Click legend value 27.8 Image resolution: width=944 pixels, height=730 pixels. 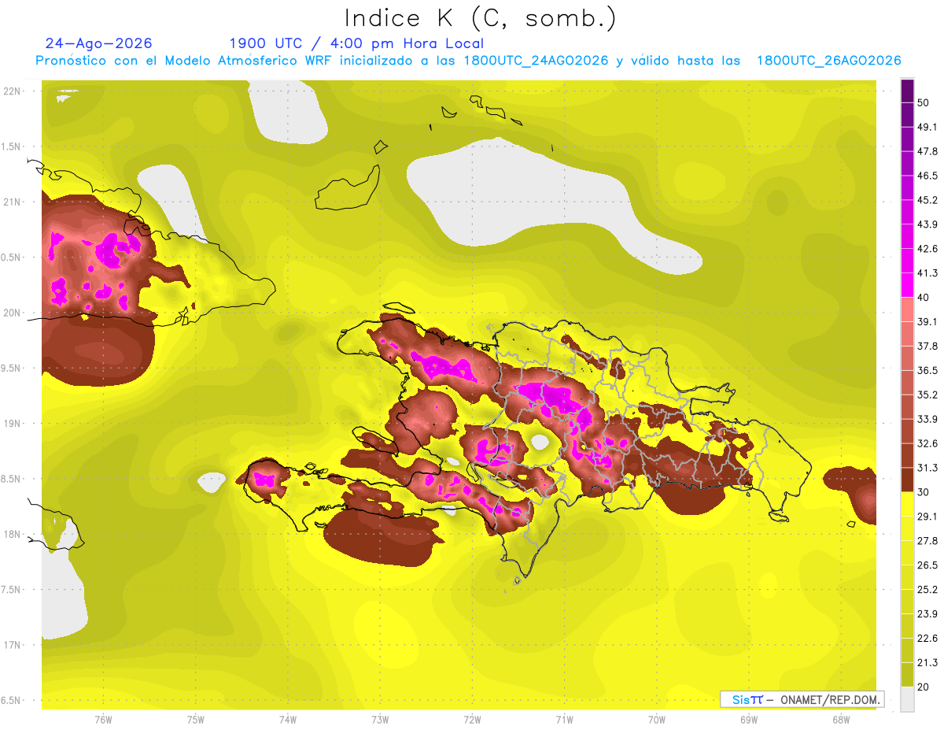pos(927,540)
